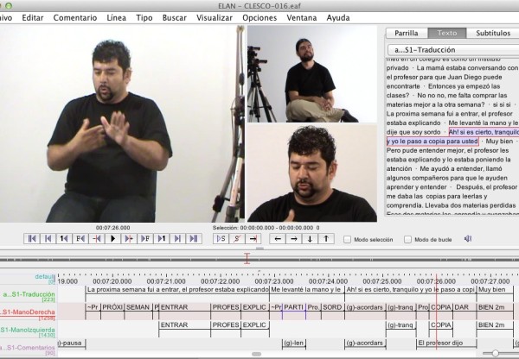
Task: Enable the 'Modo de bucle' checkbox
Action: click(x=408, y=239)
